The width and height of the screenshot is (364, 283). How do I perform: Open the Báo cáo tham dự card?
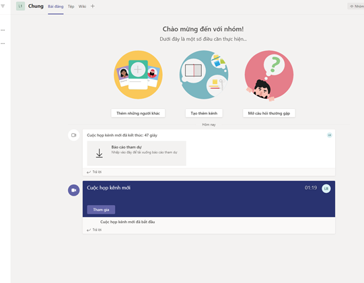137,153
